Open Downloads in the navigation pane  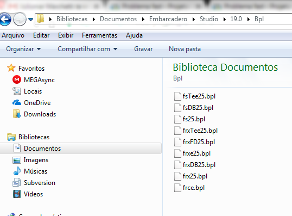40,114
